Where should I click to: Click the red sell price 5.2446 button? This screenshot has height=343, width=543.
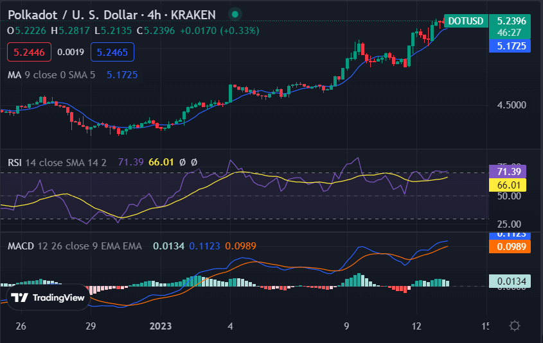click(x=29, y=52)
